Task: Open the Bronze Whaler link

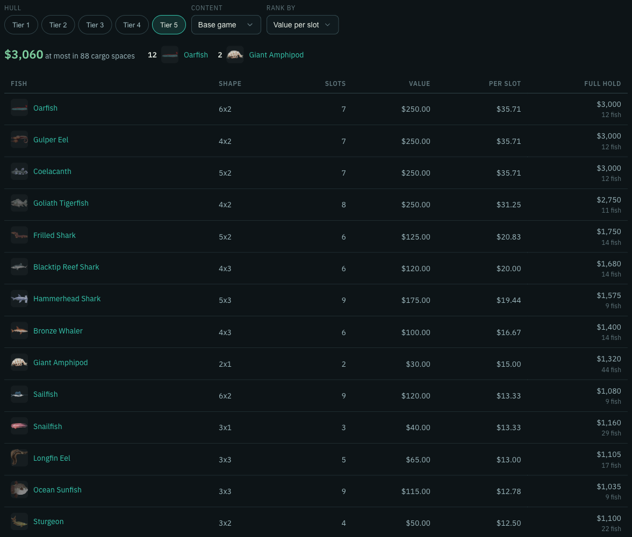Action: pos(58,331)
